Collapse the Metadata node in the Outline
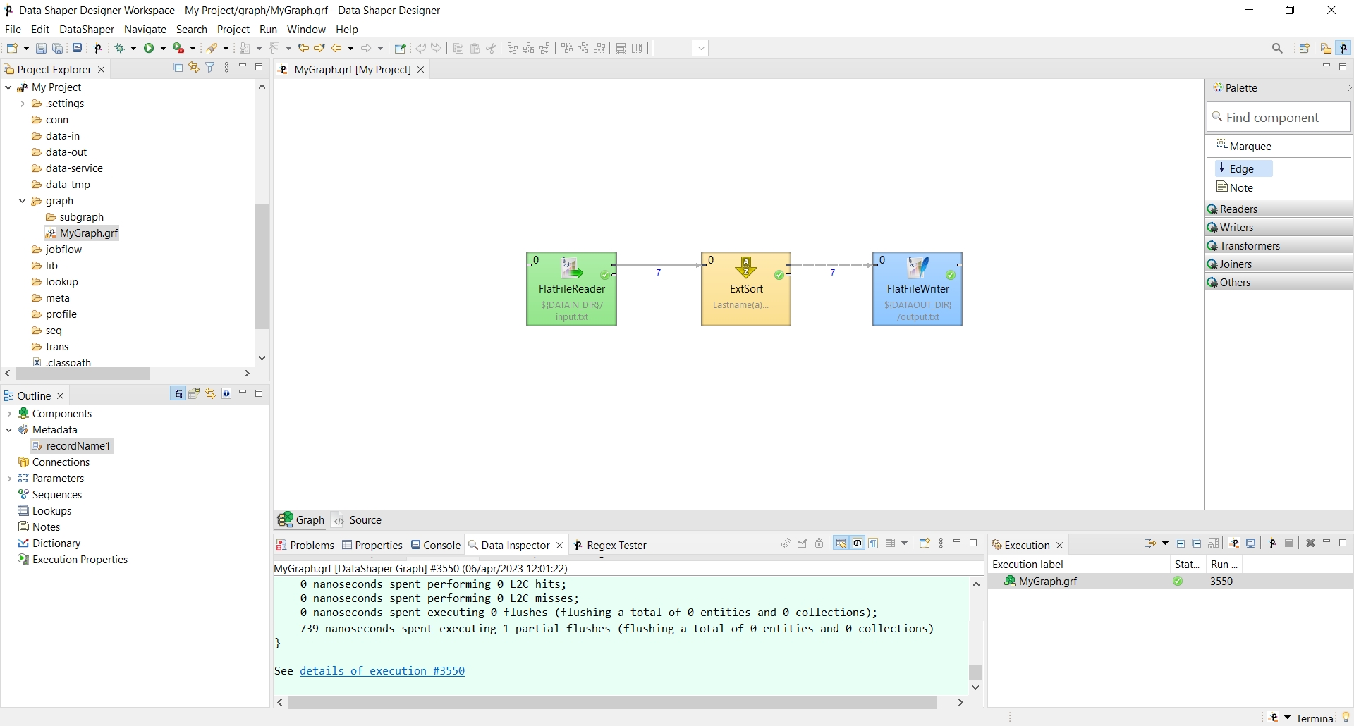 [8, 430]
